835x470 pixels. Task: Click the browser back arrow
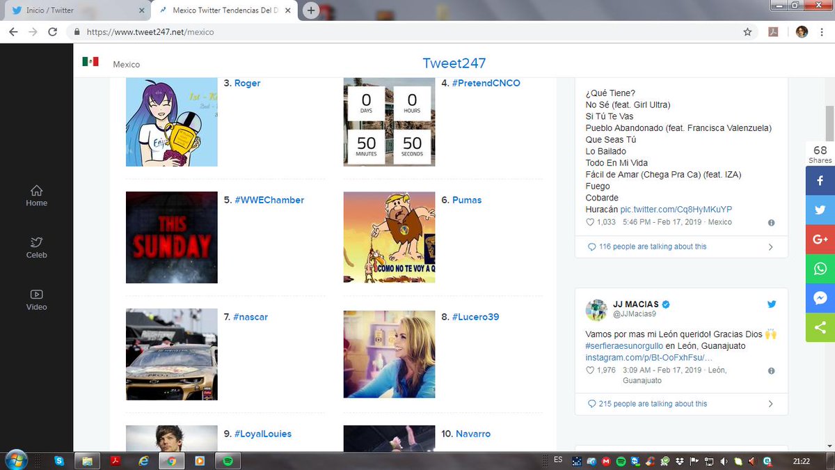13,32
